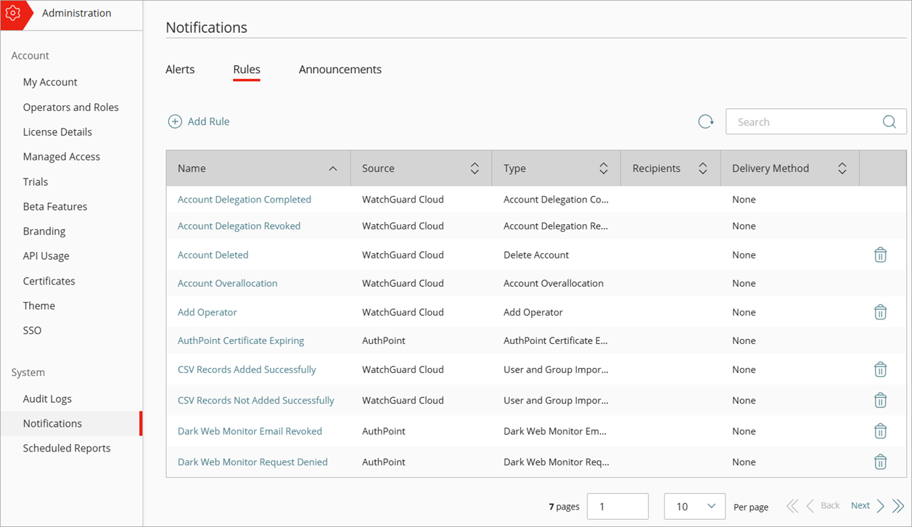The height and width of the screenshot is (527, 912).
Task: Click the trash icon for Dark Web Monitor Email Revoked
Action: (881, 430)
